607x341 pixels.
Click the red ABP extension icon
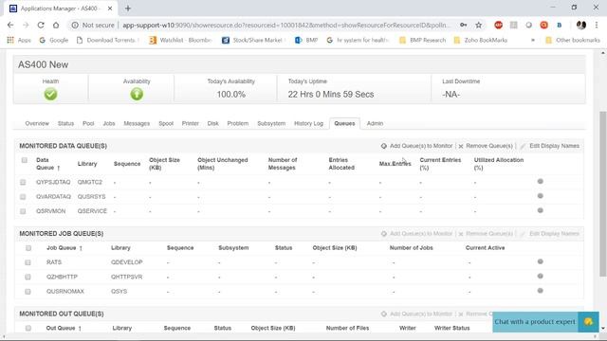click(x=498, y=26)
